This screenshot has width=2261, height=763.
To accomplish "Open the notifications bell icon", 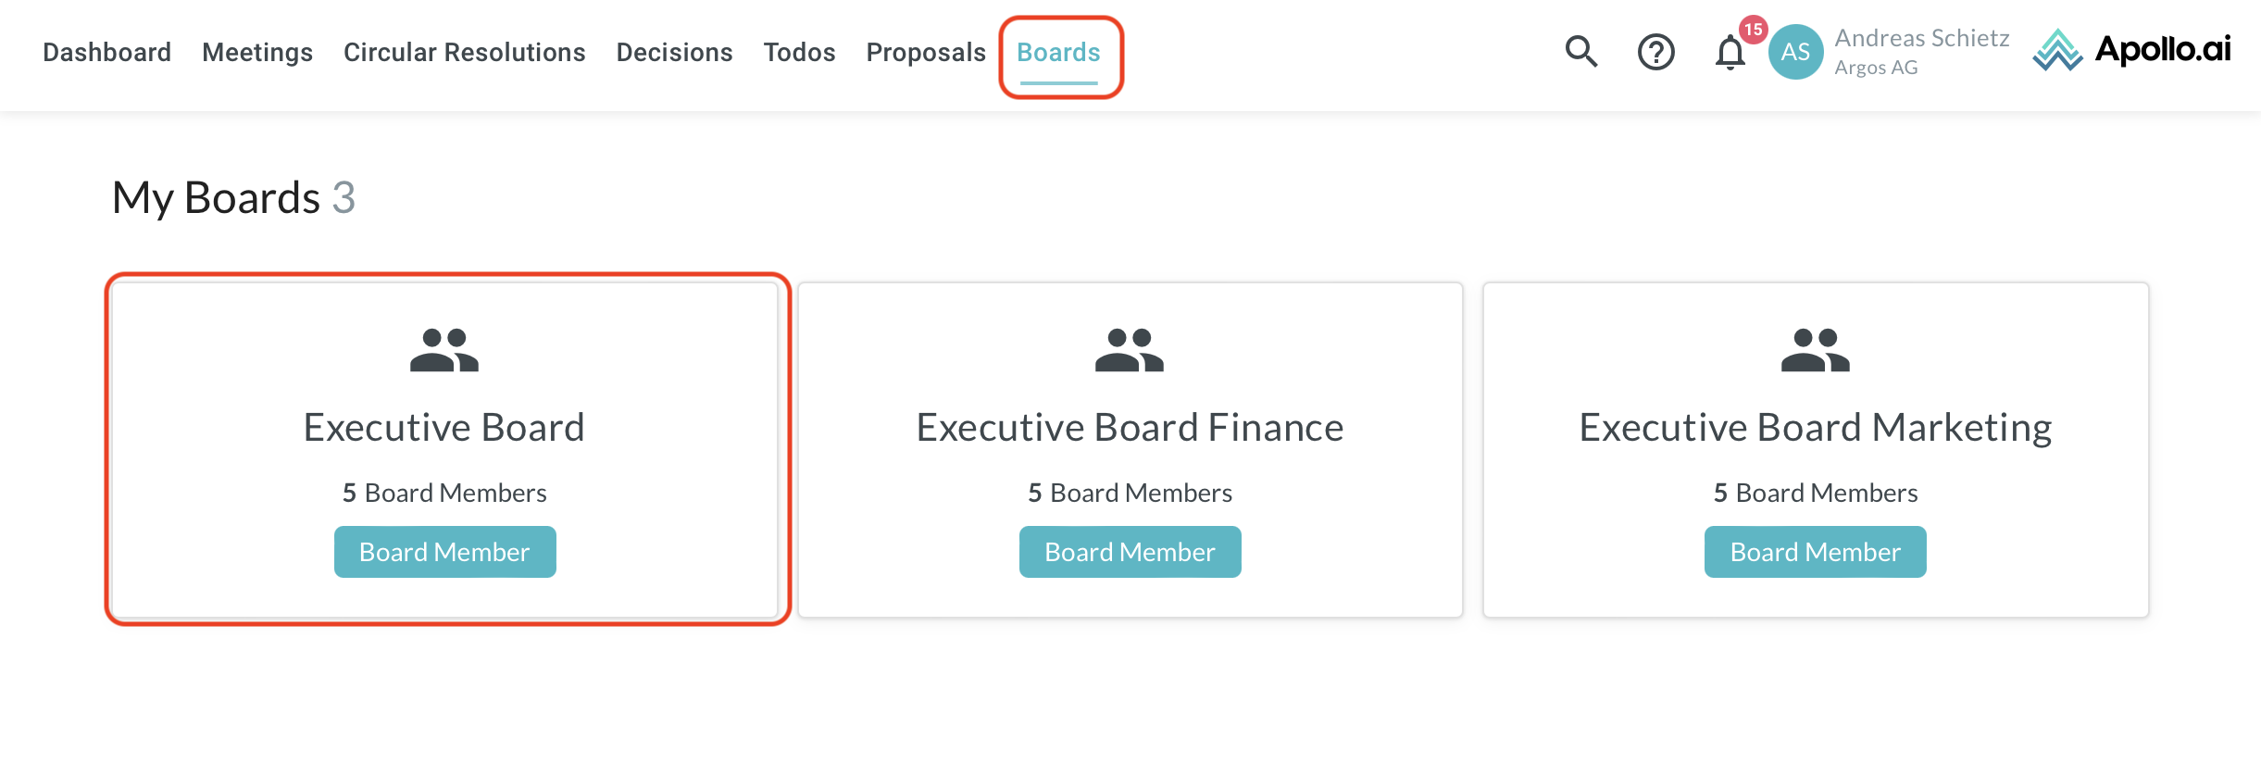I will 1730,53.
